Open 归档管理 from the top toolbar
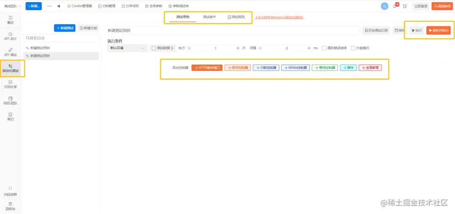 tap(107, 6)
